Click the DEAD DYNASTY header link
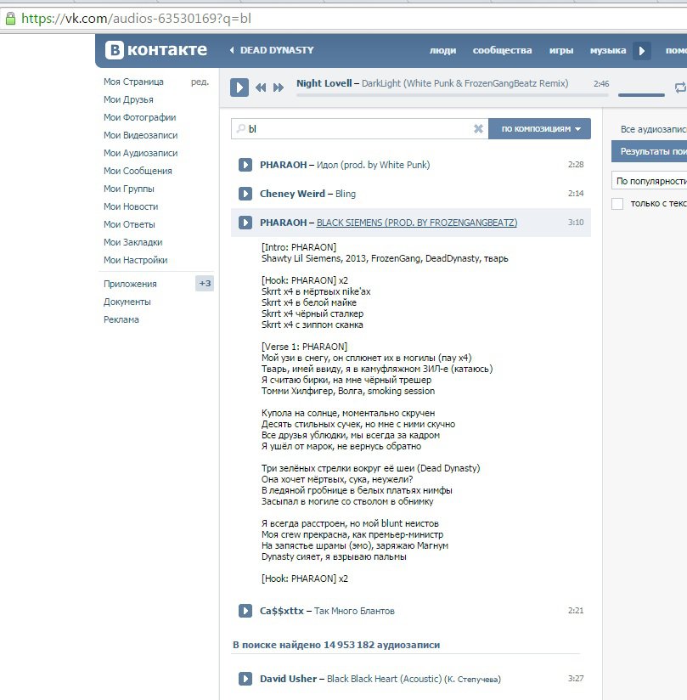The image size is (687, 700). click(x=277, y=50)
